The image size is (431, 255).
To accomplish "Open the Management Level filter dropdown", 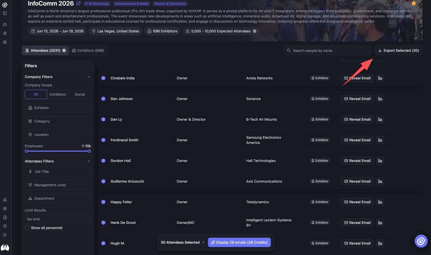I will pyautogui.click(x=58, y=185).
